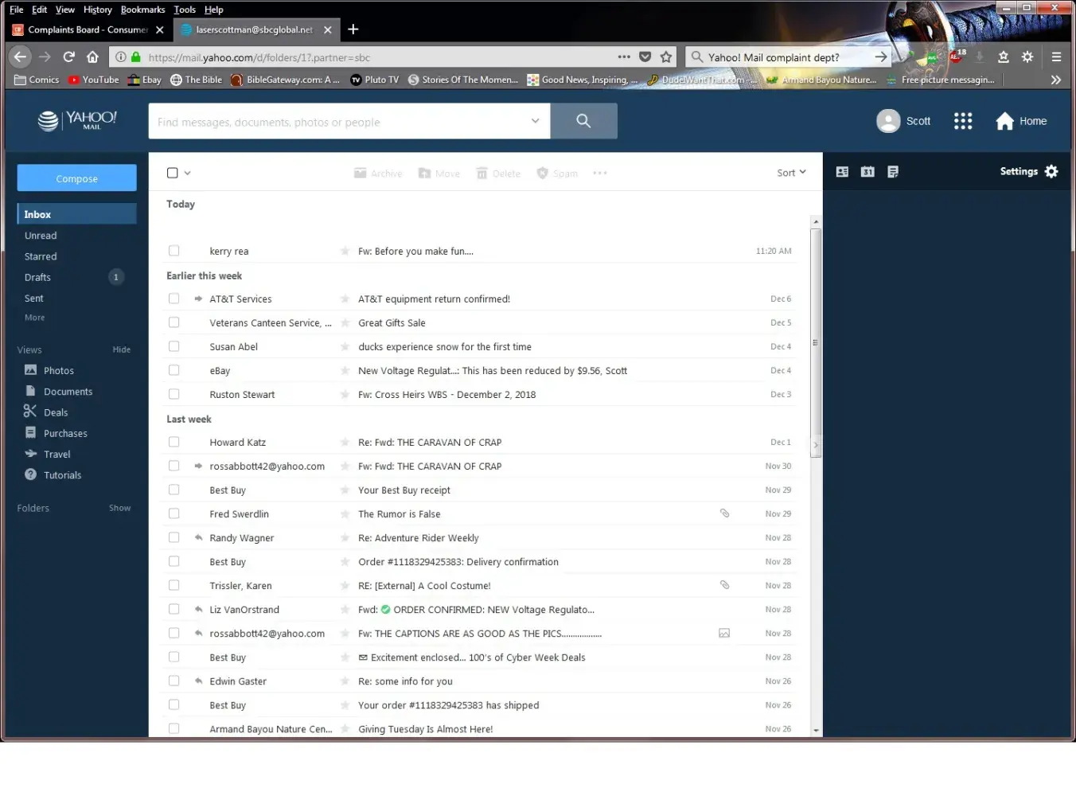Open the Tutorials view

click(62, 475)
